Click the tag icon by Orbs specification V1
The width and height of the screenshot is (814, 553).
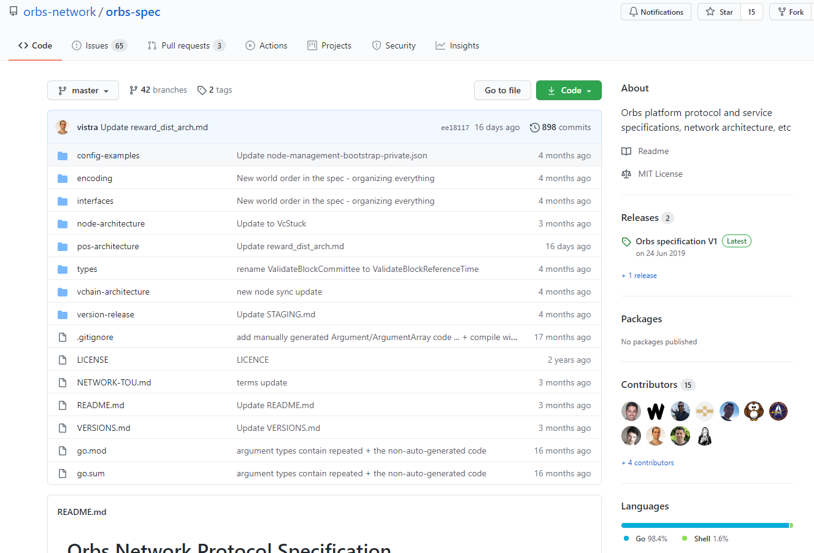626,242
